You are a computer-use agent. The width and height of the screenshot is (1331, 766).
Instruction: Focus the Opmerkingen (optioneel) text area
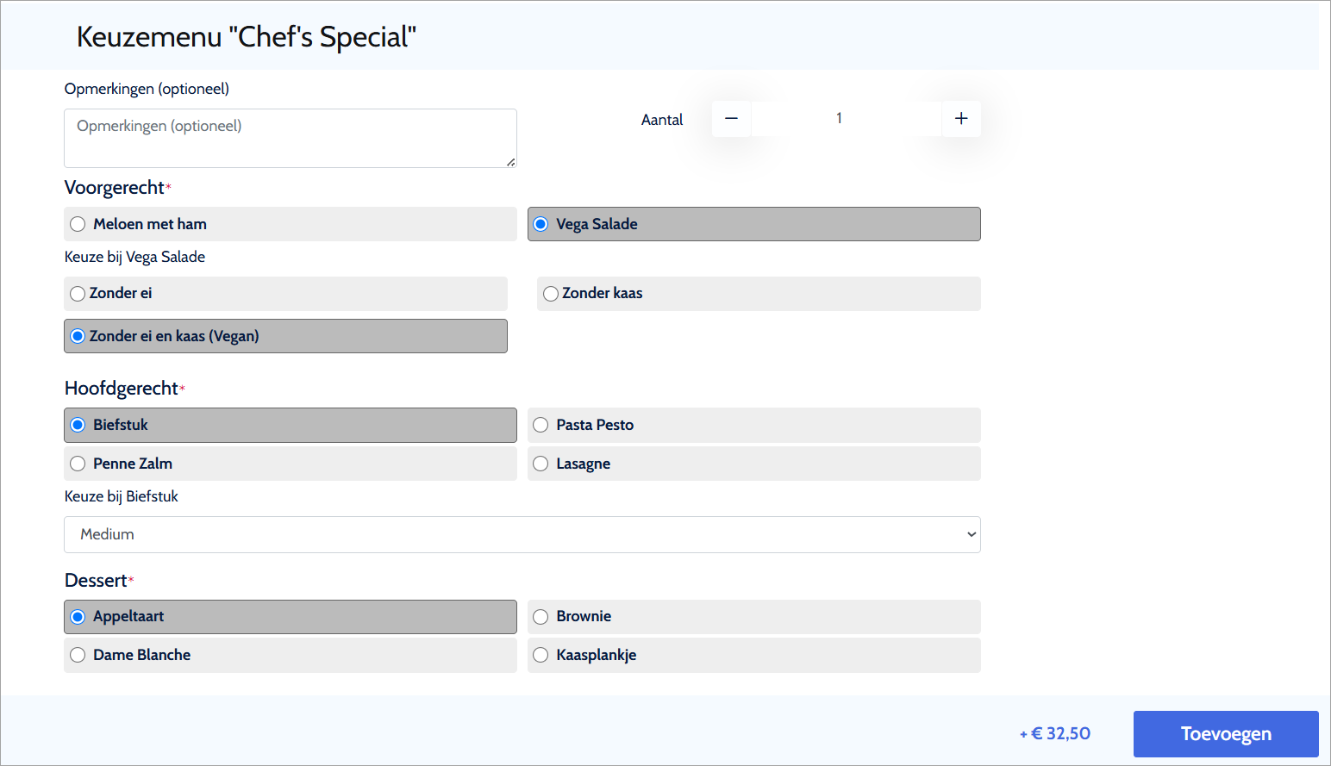(291, 138)
